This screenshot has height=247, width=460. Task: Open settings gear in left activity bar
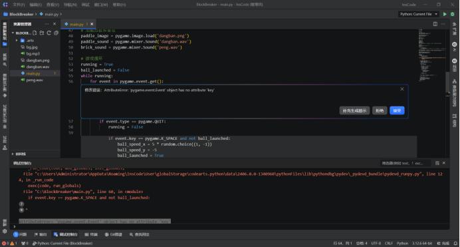tap(5, 231)
